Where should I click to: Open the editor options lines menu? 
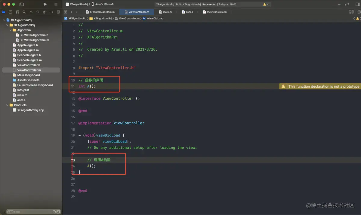point(351,12)
